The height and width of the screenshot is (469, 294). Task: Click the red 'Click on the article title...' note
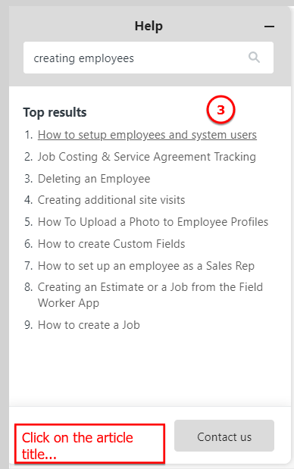(89, 443)
